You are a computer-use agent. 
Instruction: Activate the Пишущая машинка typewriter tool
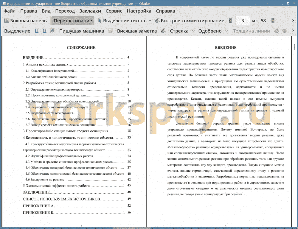tap(82, 31)
